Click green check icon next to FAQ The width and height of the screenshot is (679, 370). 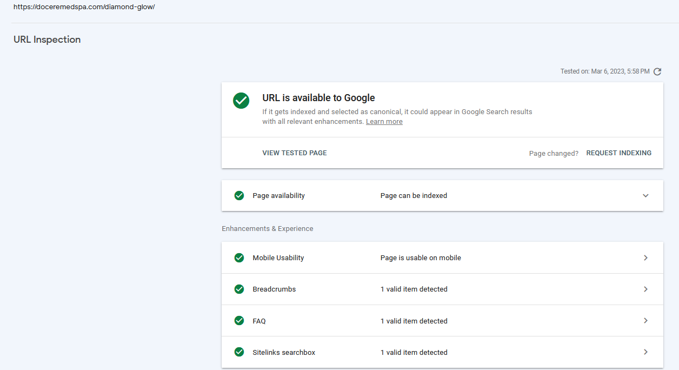(x=239, y=321)
